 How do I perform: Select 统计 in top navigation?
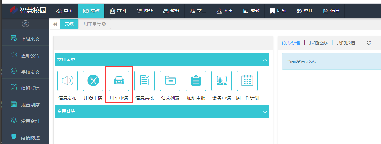[305, 11]
